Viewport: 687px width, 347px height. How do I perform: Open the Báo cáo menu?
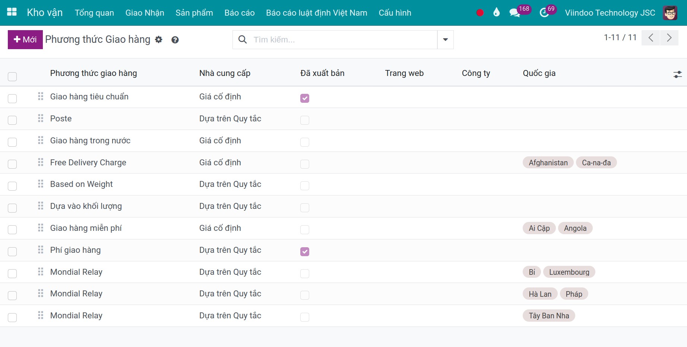[x=240, y=13]
